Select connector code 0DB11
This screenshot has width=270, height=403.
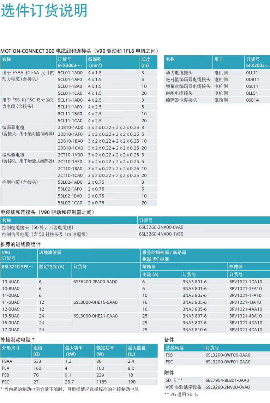253,80
